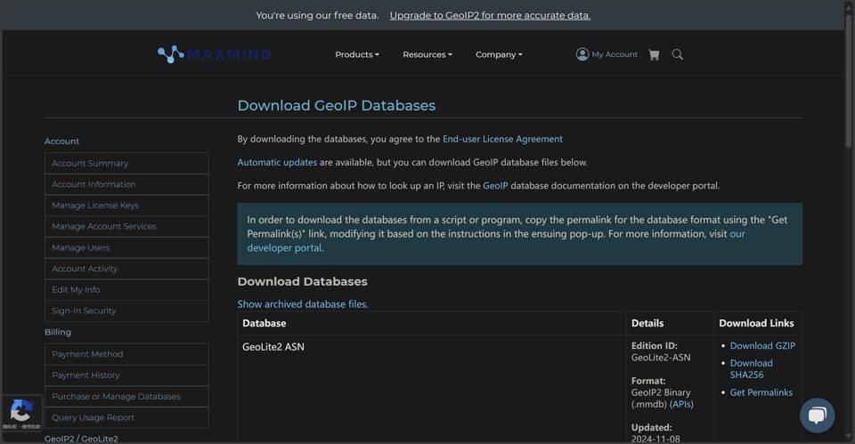Image resolution: width=855 pixels, height=444 pixels.
Task: Click the My Account user icon
Action: (x=582, y=54)
